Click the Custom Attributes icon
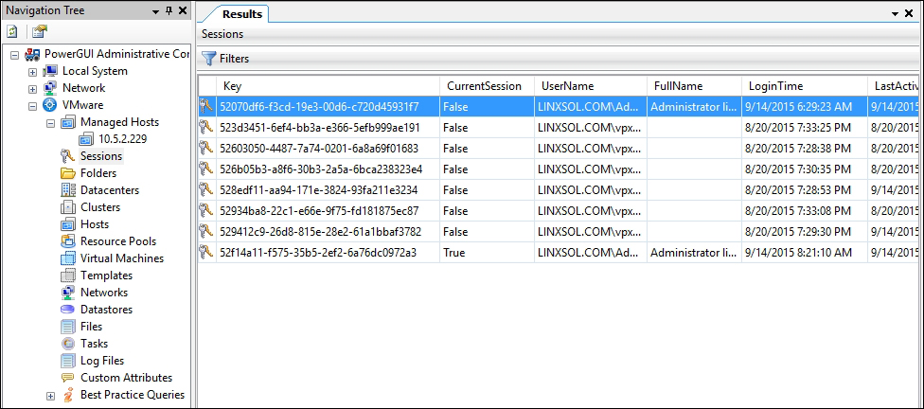The width and height of the screenshot is (924, 409). tap(68, 378)
